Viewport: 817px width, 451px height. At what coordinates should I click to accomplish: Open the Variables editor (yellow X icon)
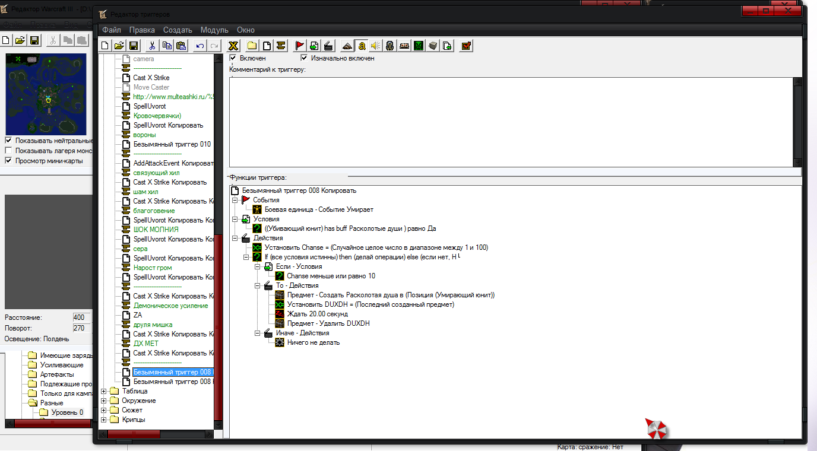pyautogui.click(x=233, y=46)
